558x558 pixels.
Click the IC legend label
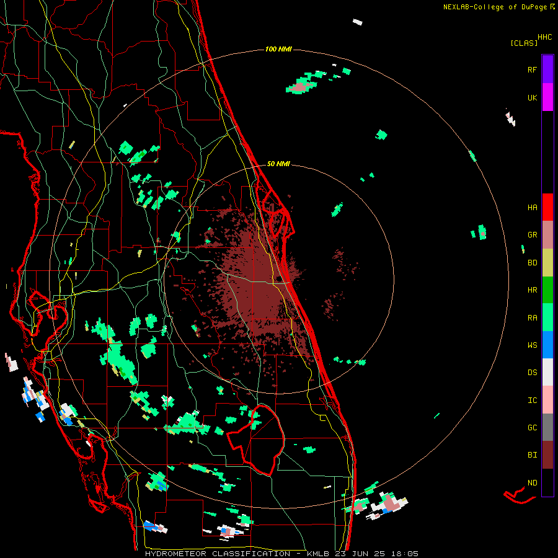(533, 401)
